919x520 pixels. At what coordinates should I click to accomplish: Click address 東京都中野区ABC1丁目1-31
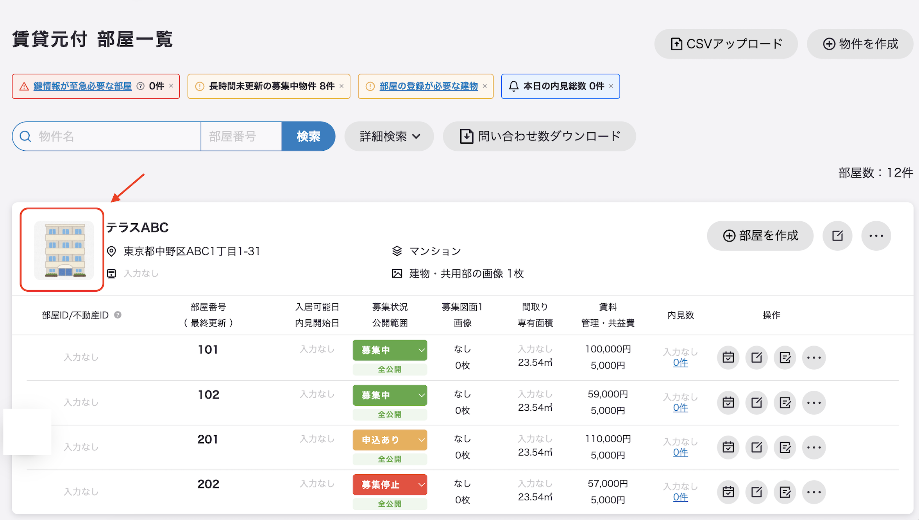pyautogui.click(x=192, y=251)
